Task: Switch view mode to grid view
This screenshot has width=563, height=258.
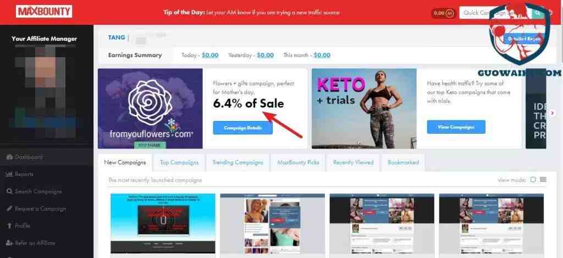Action: click(533, 180)
